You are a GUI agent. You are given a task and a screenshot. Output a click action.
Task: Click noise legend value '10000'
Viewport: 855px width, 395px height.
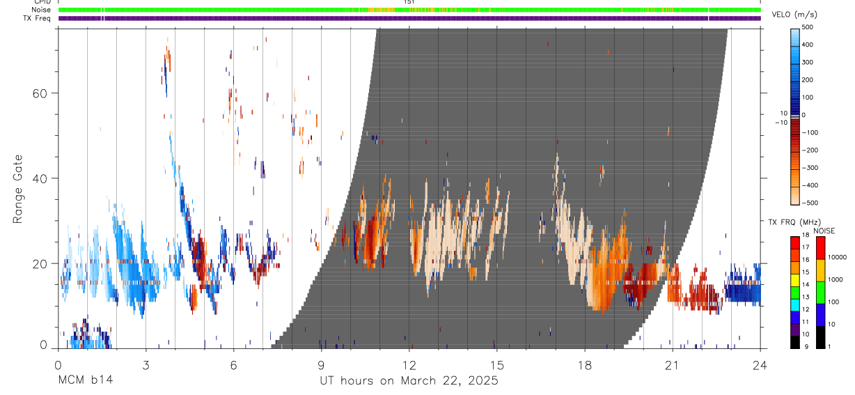pyautogui.click(x=837, y=257)
